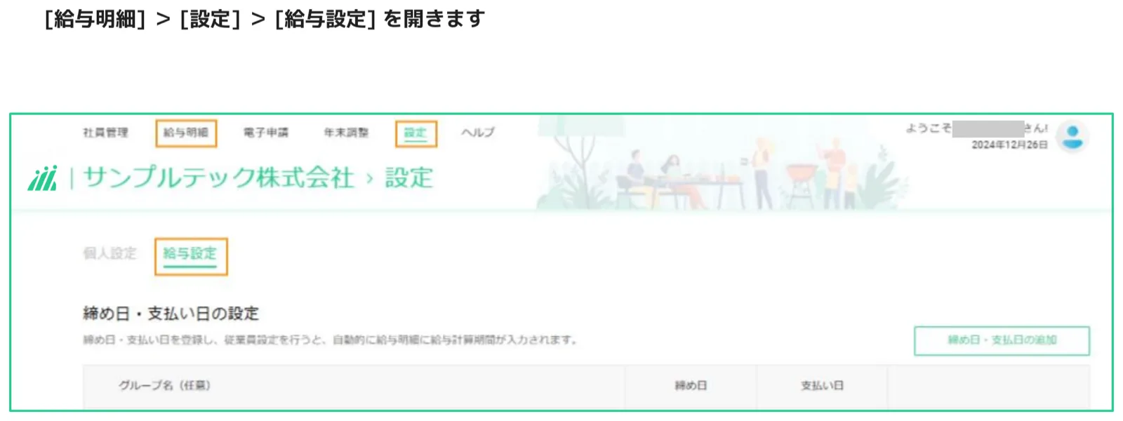Click the 締め日・支払日の追加 button
The image size is (1123, 421).
[1002, 340]
